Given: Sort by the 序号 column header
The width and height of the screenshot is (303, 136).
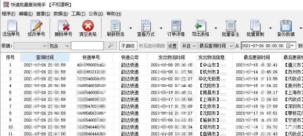Looking at the screenshot, I should [x=10, y=57].
